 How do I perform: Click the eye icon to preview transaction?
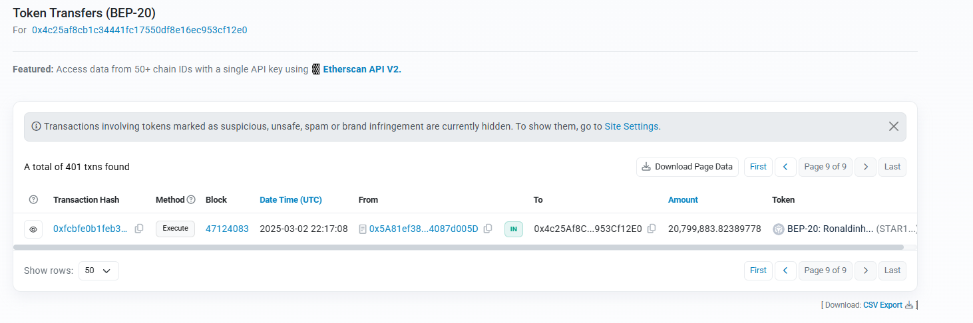coord(33,229)
